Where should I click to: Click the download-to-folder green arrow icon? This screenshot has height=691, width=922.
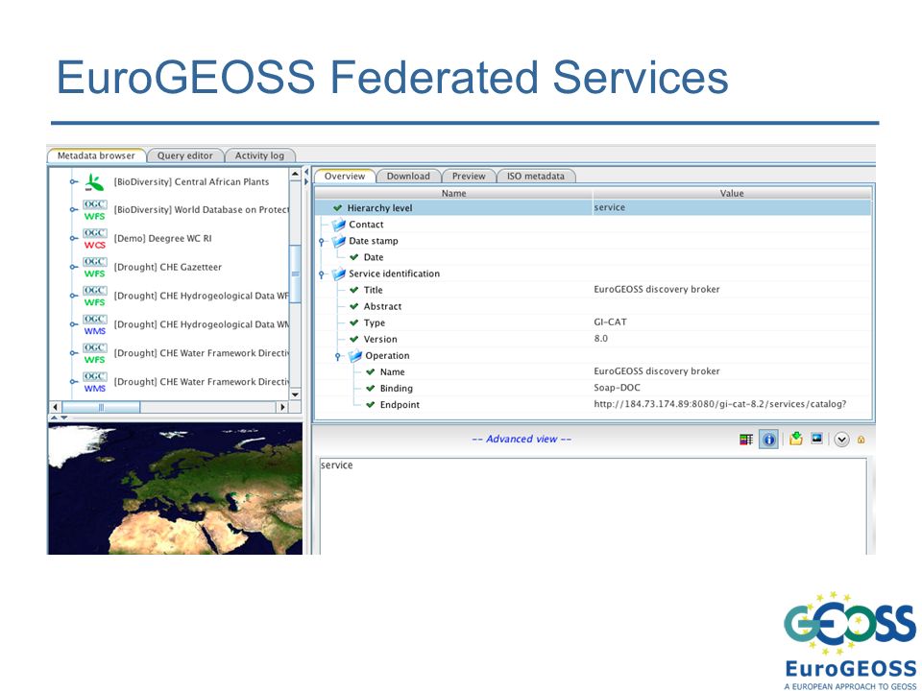pos(795,439)
